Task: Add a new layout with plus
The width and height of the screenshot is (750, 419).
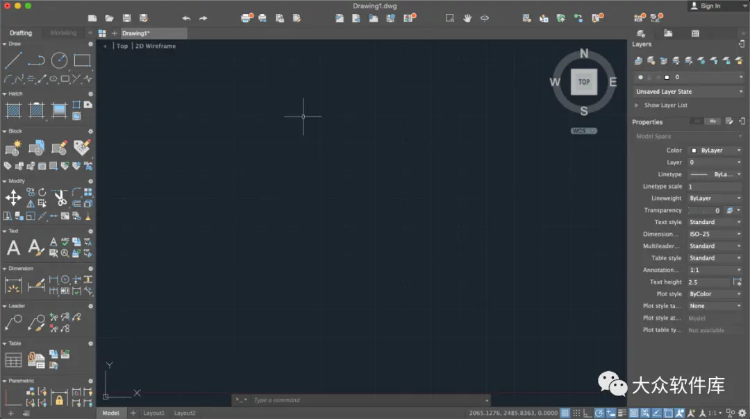Action: [133, 413]
